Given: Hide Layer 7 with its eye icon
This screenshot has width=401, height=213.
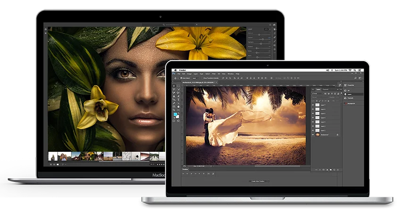Looking at the screenshot, I should 313,105.
